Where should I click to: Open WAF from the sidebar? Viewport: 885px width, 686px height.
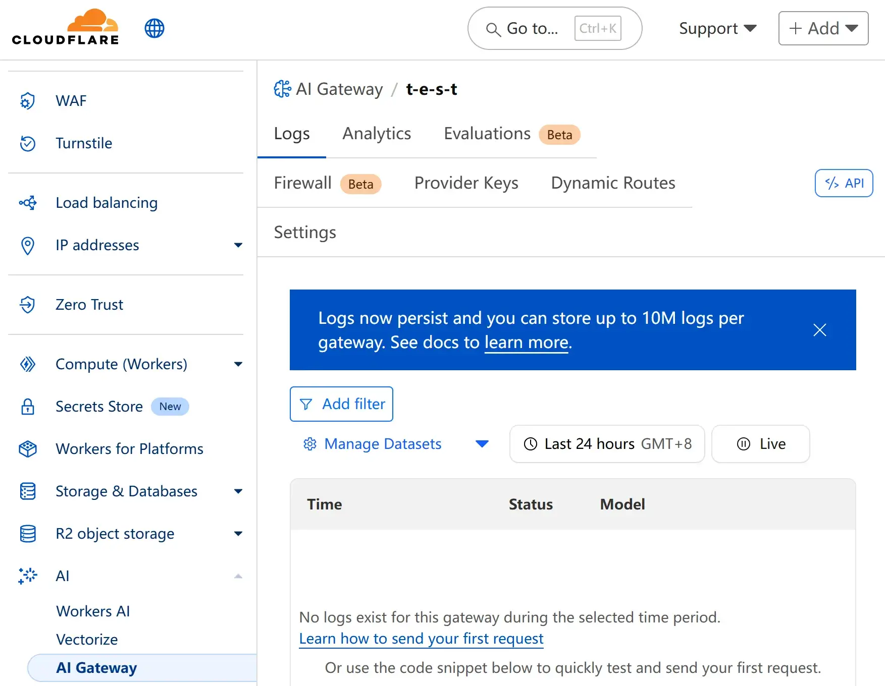tap(71, 101)
